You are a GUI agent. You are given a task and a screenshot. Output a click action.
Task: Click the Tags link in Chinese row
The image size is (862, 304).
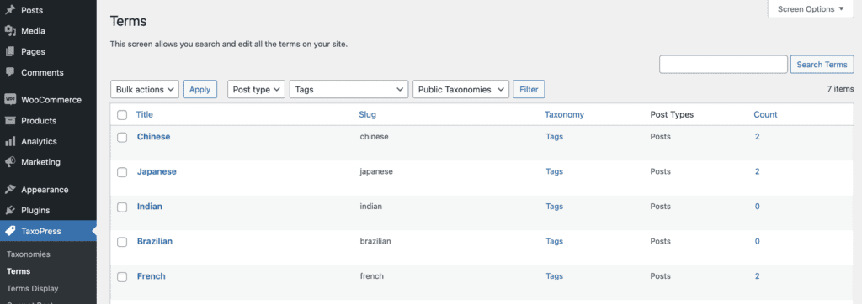tap(554, 137)
